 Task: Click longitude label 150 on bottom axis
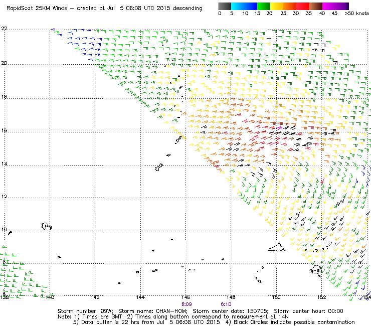pos(276,297)
